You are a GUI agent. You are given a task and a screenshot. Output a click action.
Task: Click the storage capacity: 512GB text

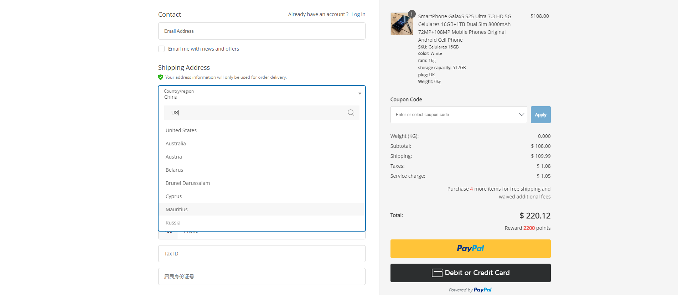(x=442, y=68)
